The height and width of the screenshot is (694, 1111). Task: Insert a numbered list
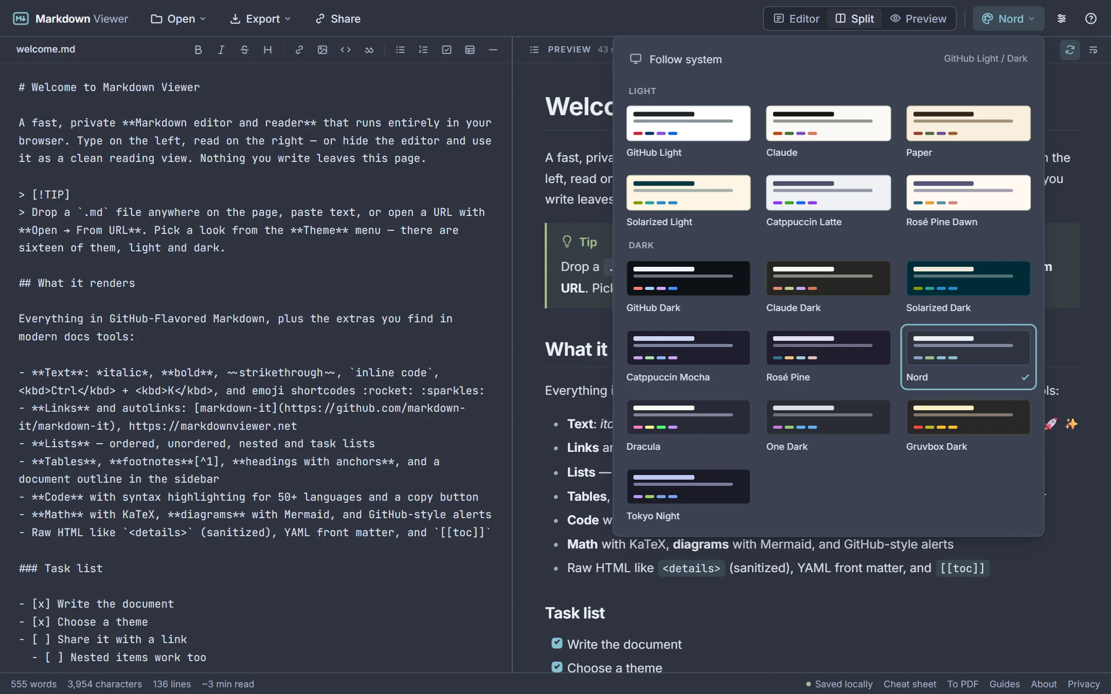pyautogui.click(x=423, y=50)
